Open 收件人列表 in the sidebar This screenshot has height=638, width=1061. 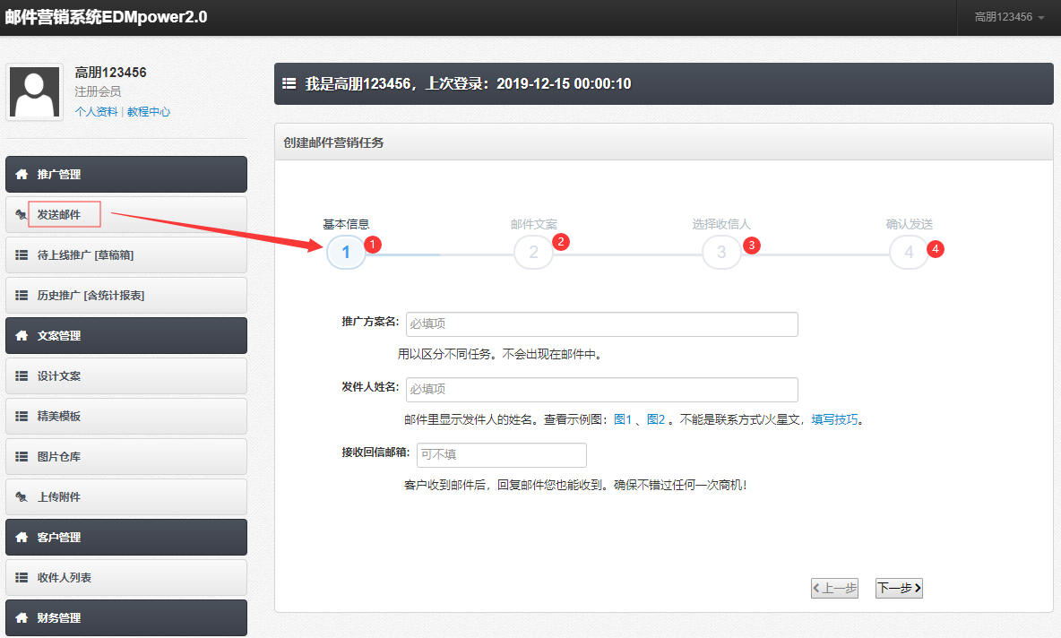point(125,577)
